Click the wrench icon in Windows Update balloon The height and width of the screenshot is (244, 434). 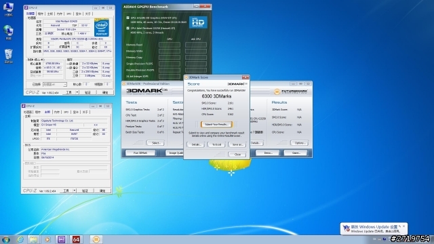point(399,226)
